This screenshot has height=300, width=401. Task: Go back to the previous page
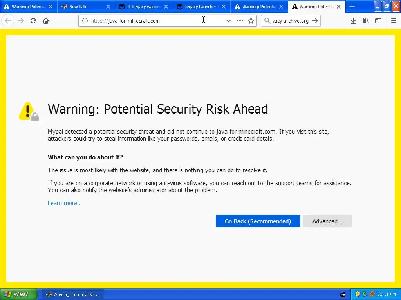(x=8, y=21)
